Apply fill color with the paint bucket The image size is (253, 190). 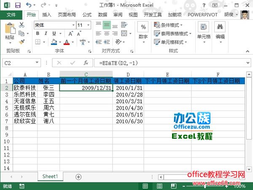click(x=54, y=42)
